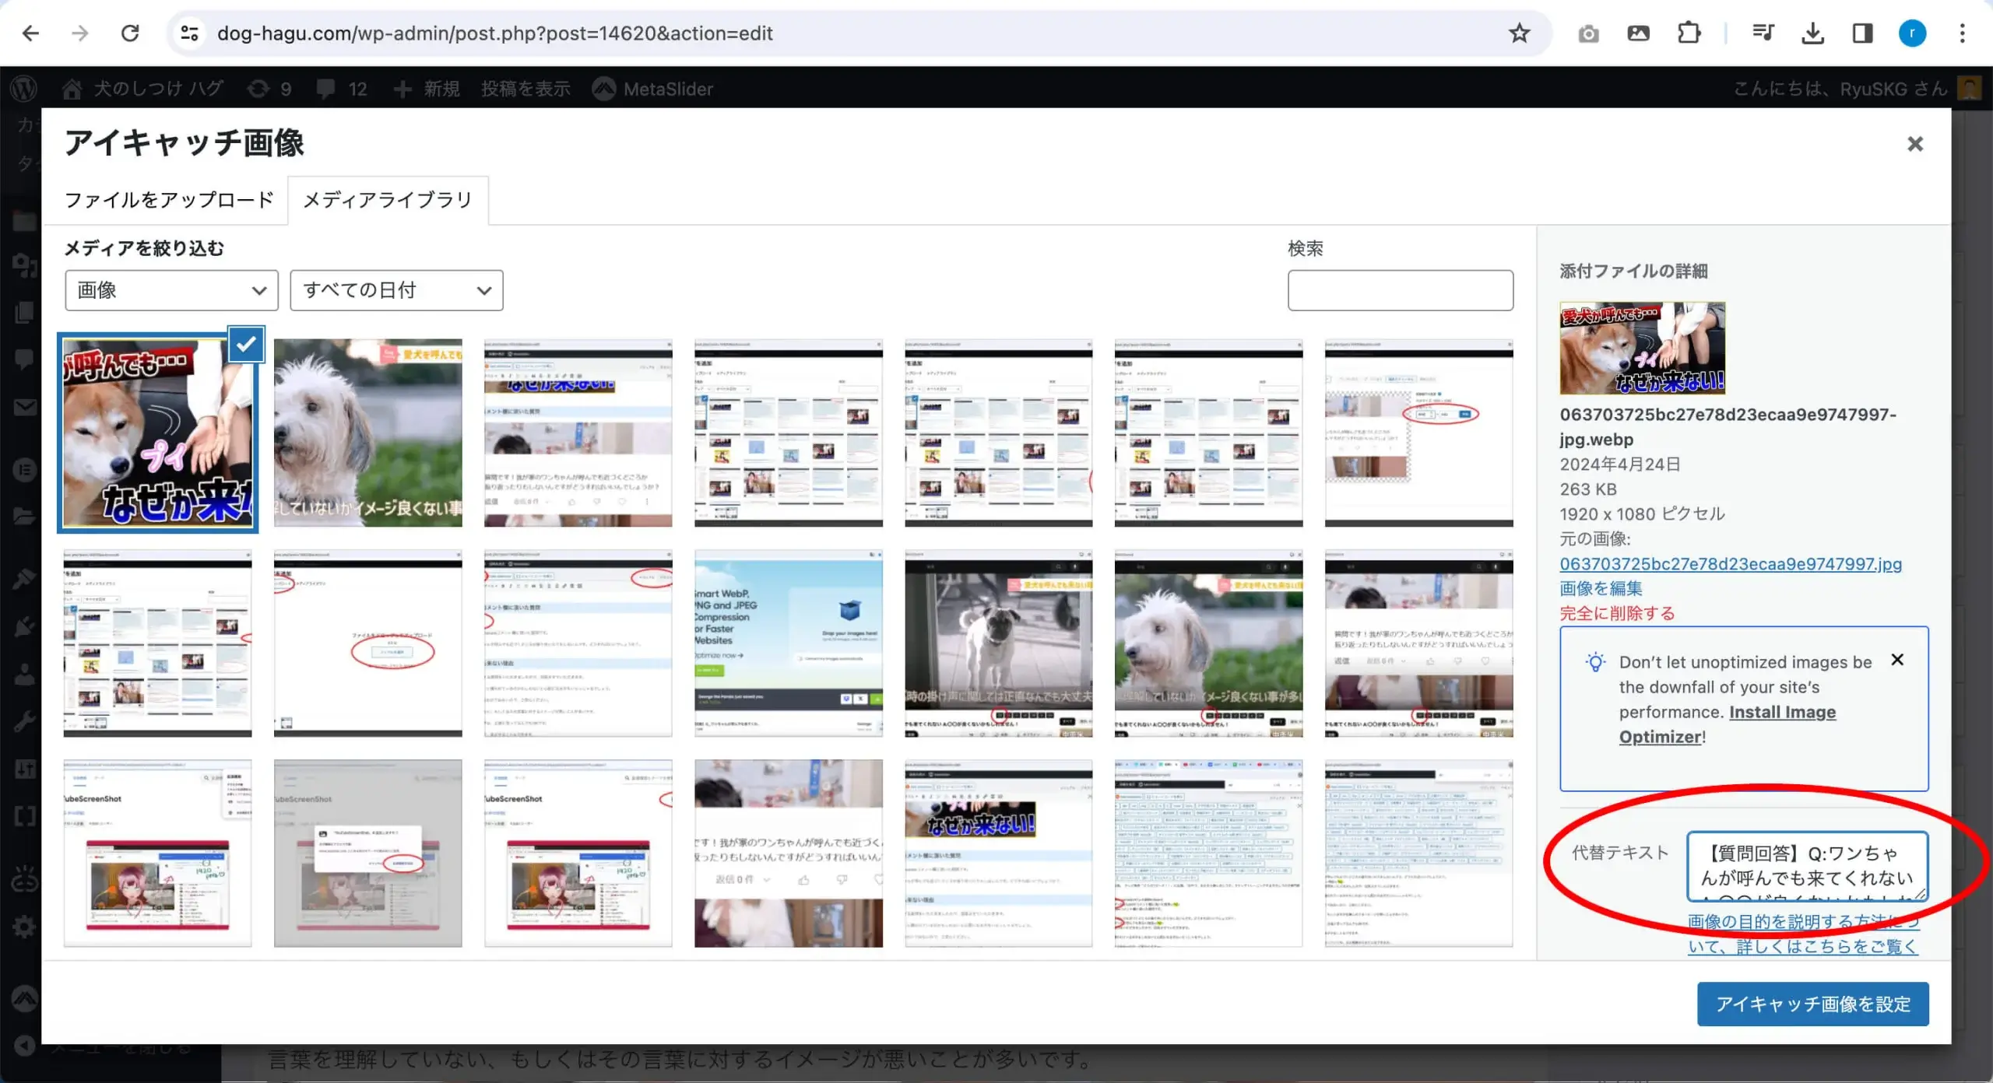
Task: Dismiss the image optimizer notice with X
Action: coord(1897,660)
